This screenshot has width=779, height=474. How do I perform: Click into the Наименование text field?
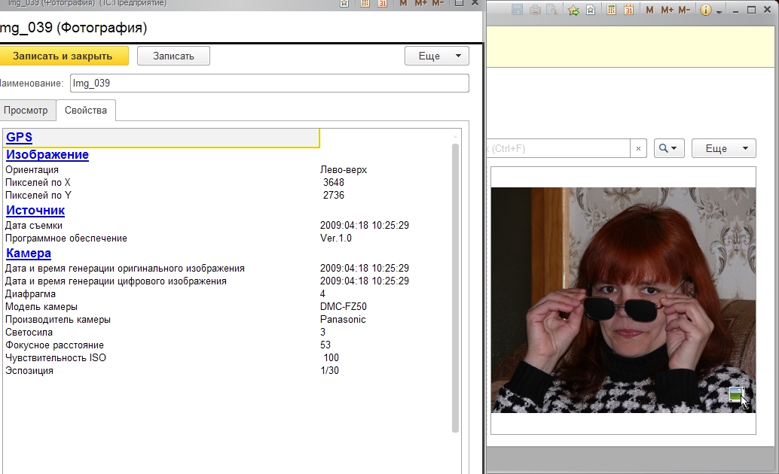pyautogui.click(x=269, y=84)
